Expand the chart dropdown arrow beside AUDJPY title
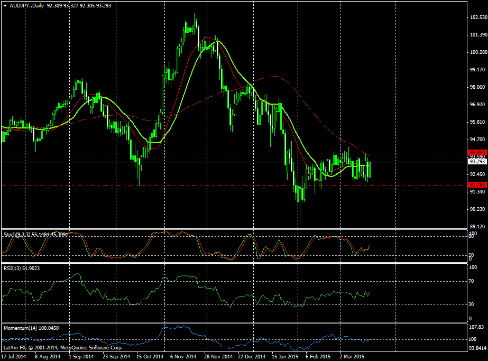The image size is (488, 361). tap(5, 5)
